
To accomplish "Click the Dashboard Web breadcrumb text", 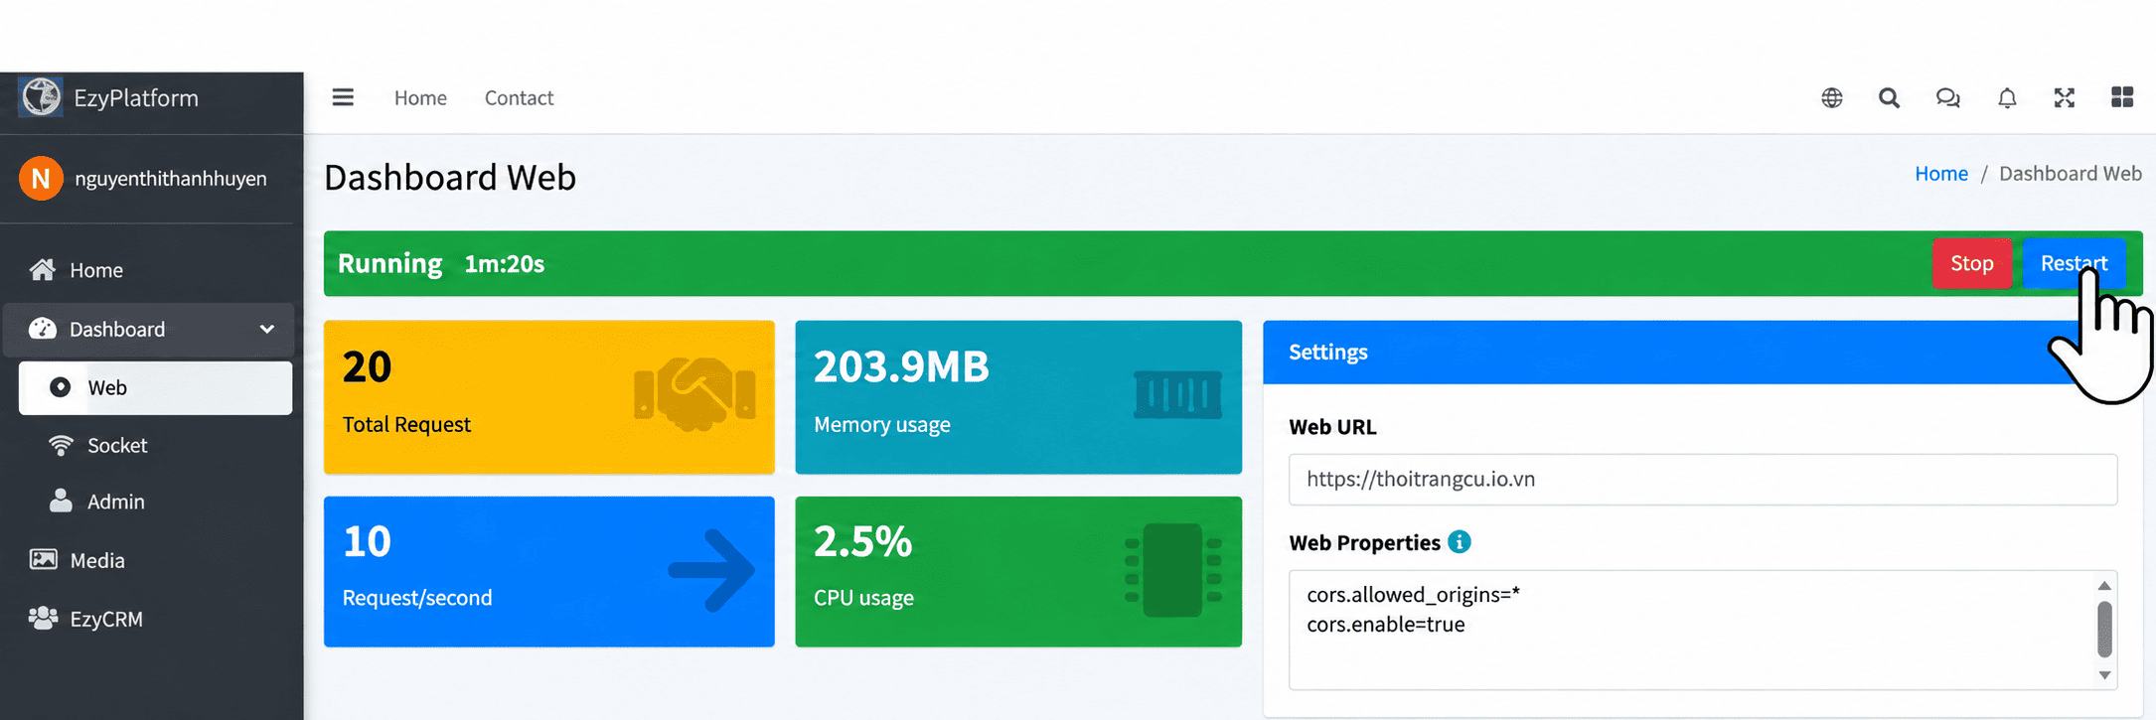I will click(2071, 174).
